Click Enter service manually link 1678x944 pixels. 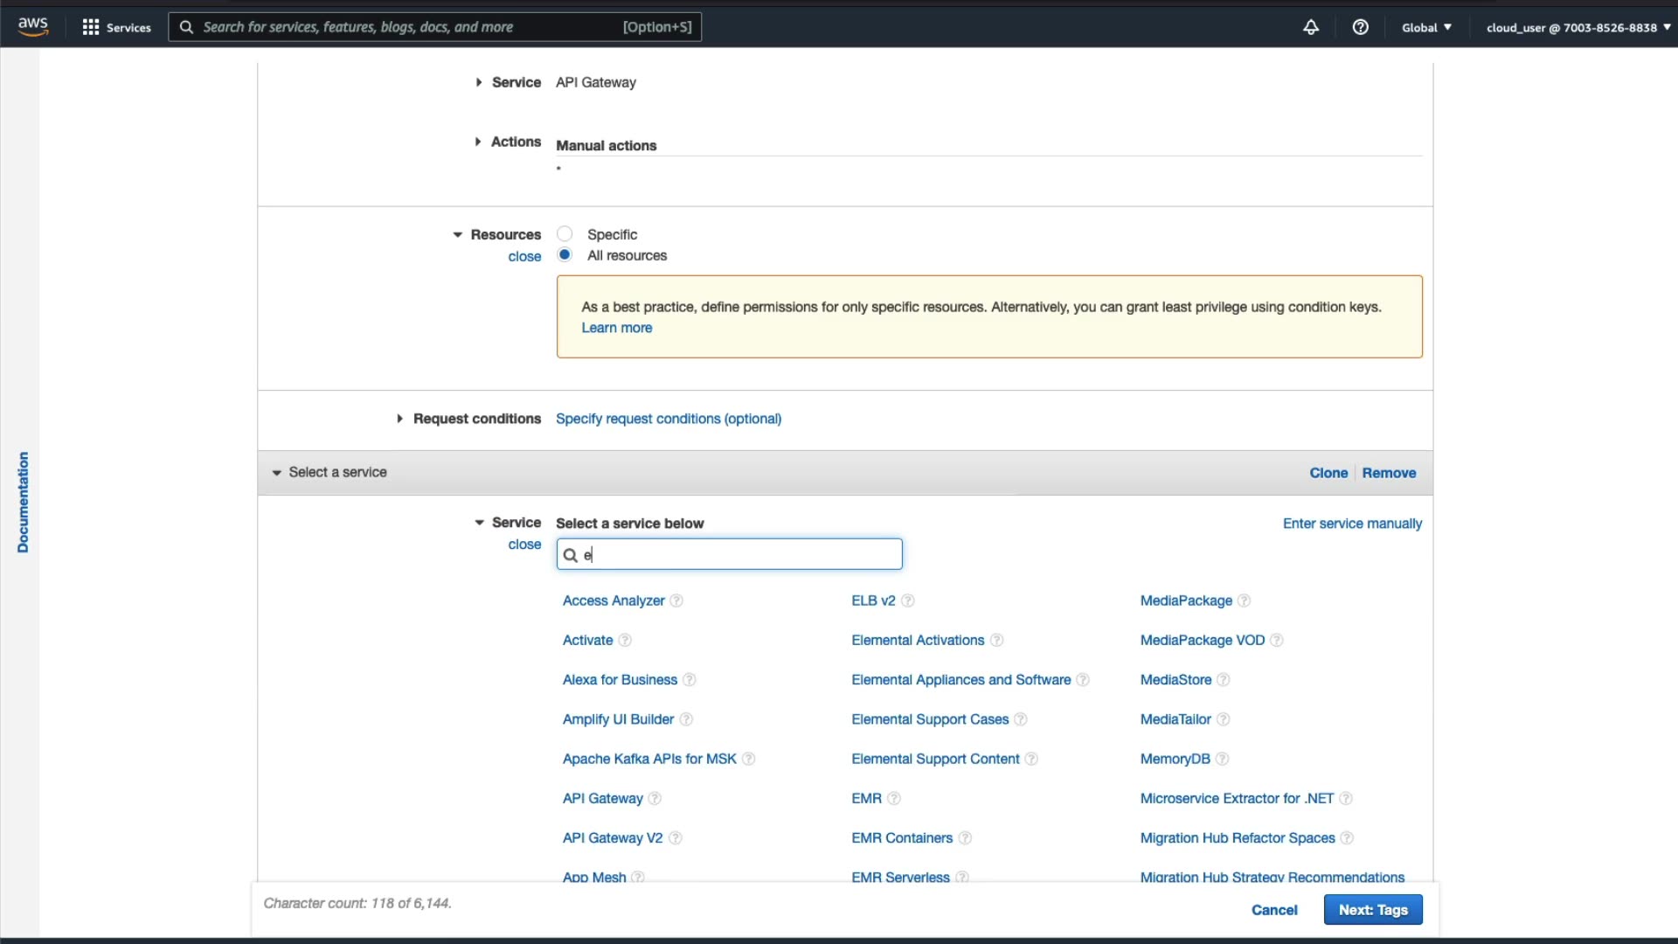[x=1351, y=524]
